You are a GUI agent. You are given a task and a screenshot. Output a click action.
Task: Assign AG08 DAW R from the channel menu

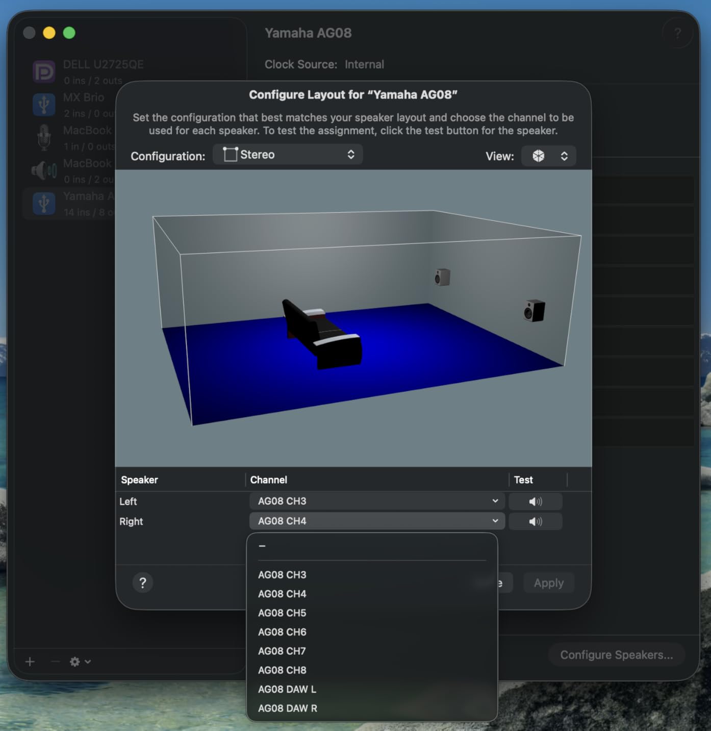click(372, 709)
